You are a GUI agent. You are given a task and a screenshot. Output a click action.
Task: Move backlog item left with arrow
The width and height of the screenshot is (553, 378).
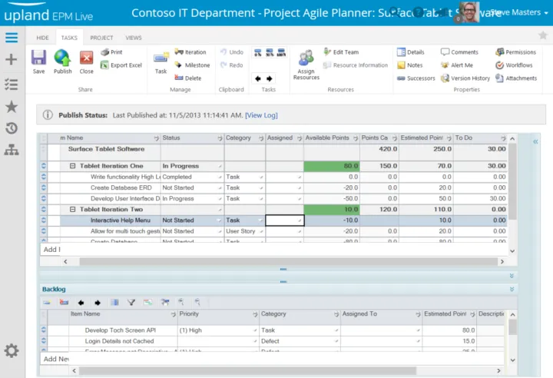(x=81, y=303)
